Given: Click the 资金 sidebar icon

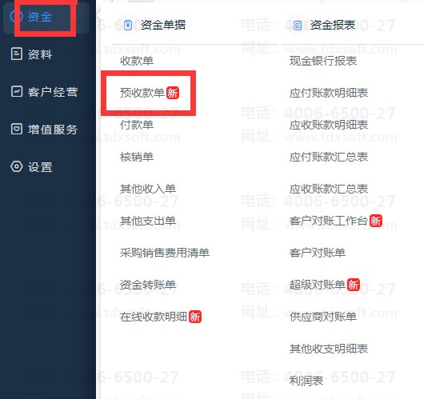Looking at the screenshot, I should (x=15, y=16).
